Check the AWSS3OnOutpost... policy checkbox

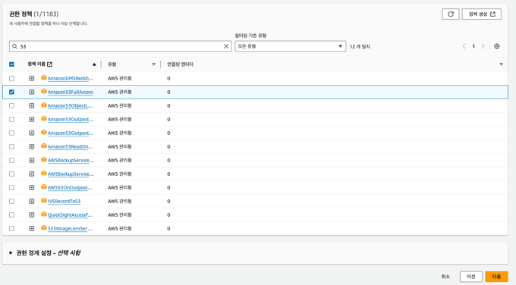[11, 188]
